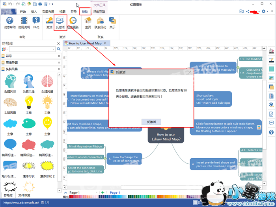Click the symbol library scrollbar down arrow

[x=59, y=190]
